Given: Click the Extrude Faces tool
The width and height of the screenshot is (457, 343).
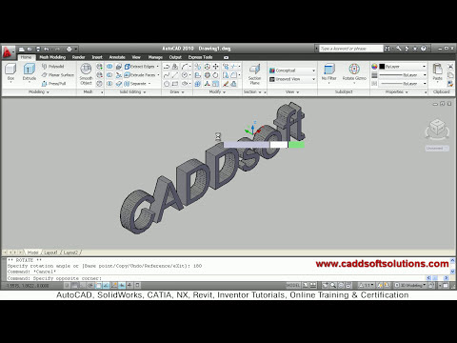Looking at the screenshot, I should (x=142, y=75).
